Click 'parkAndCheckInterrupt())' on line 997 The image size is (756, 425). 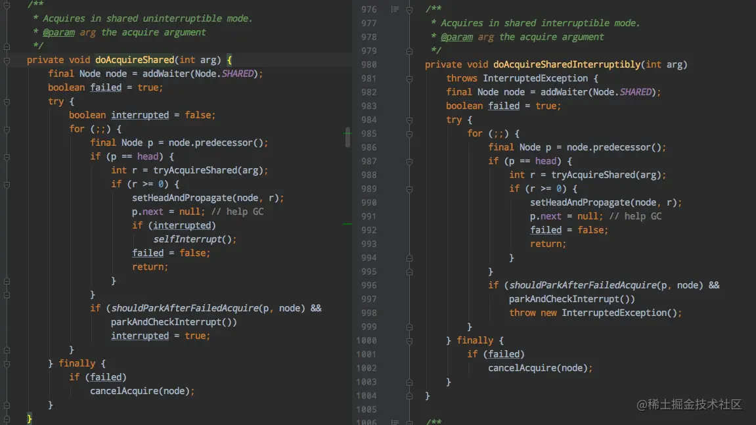point(572,299)
